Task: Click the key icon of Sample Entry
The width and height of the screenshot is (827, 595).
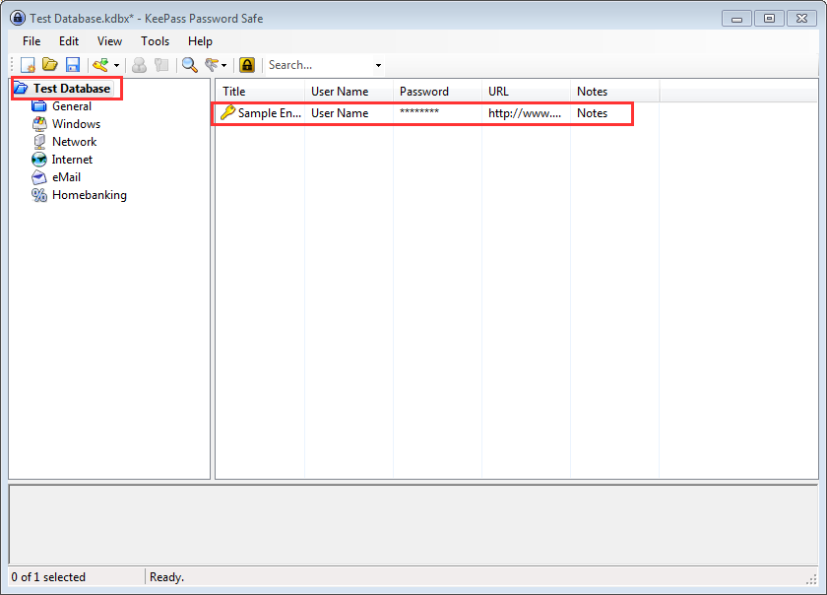Action: tap(227, 112)
